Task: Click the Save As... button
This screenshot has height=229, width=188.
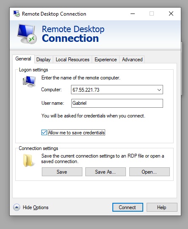Action: point(106,172)
